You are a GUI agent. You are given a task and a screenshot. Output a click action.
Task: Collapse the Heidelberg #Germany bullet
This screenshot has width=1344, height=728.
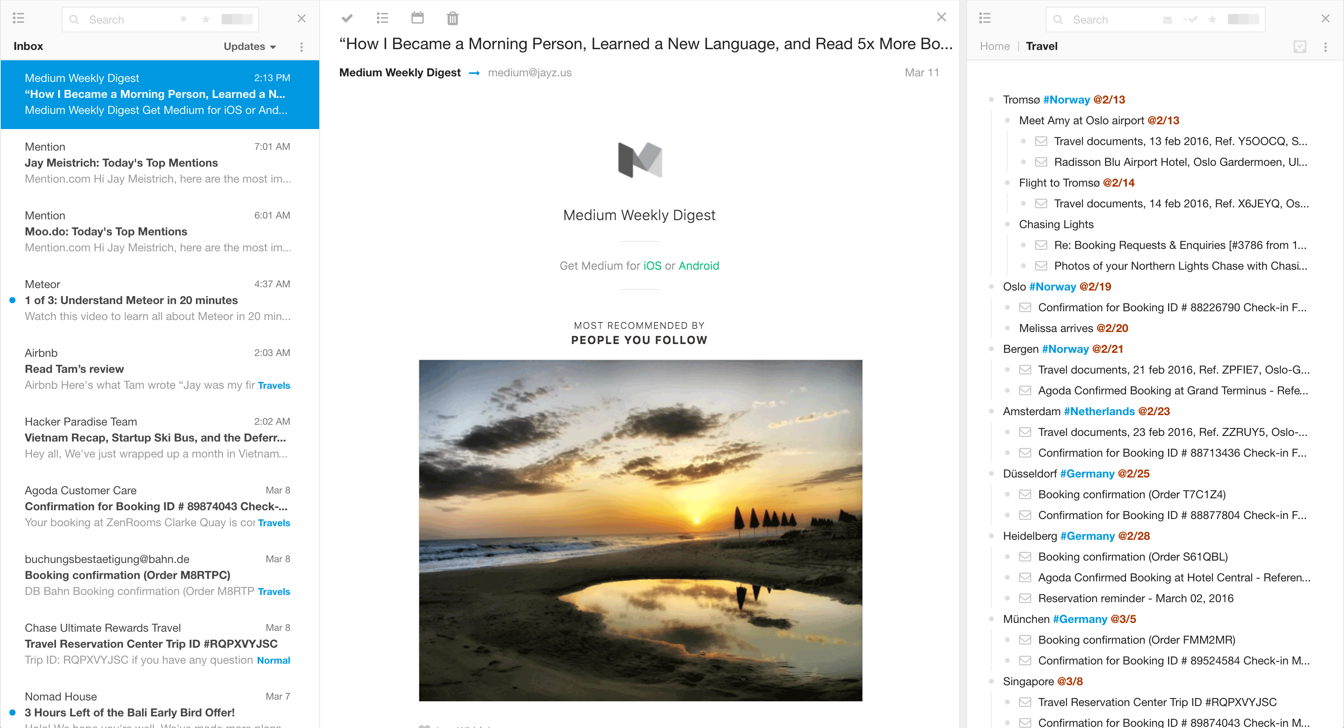tap(991, 536)
